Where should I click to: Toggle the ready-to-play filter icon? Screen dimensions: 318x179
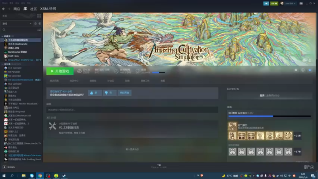[40, 23]
